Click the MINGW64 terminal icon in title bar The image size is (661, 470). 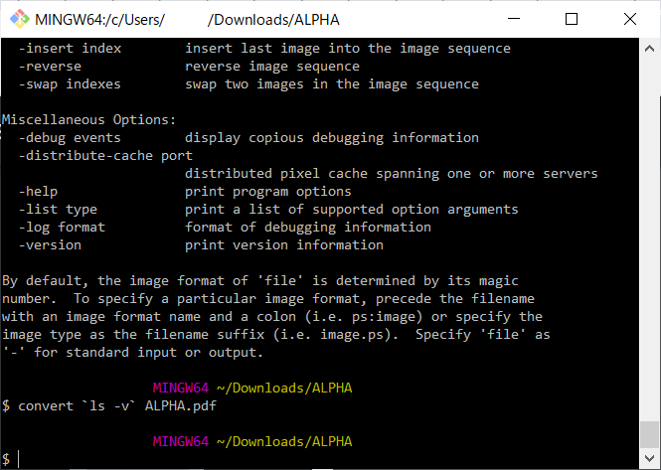pyautogui.click(x=19, y=18)
